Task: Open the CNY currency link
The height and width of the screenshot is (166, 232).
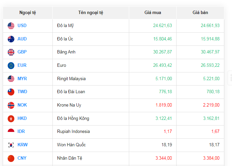Action: 22,158
